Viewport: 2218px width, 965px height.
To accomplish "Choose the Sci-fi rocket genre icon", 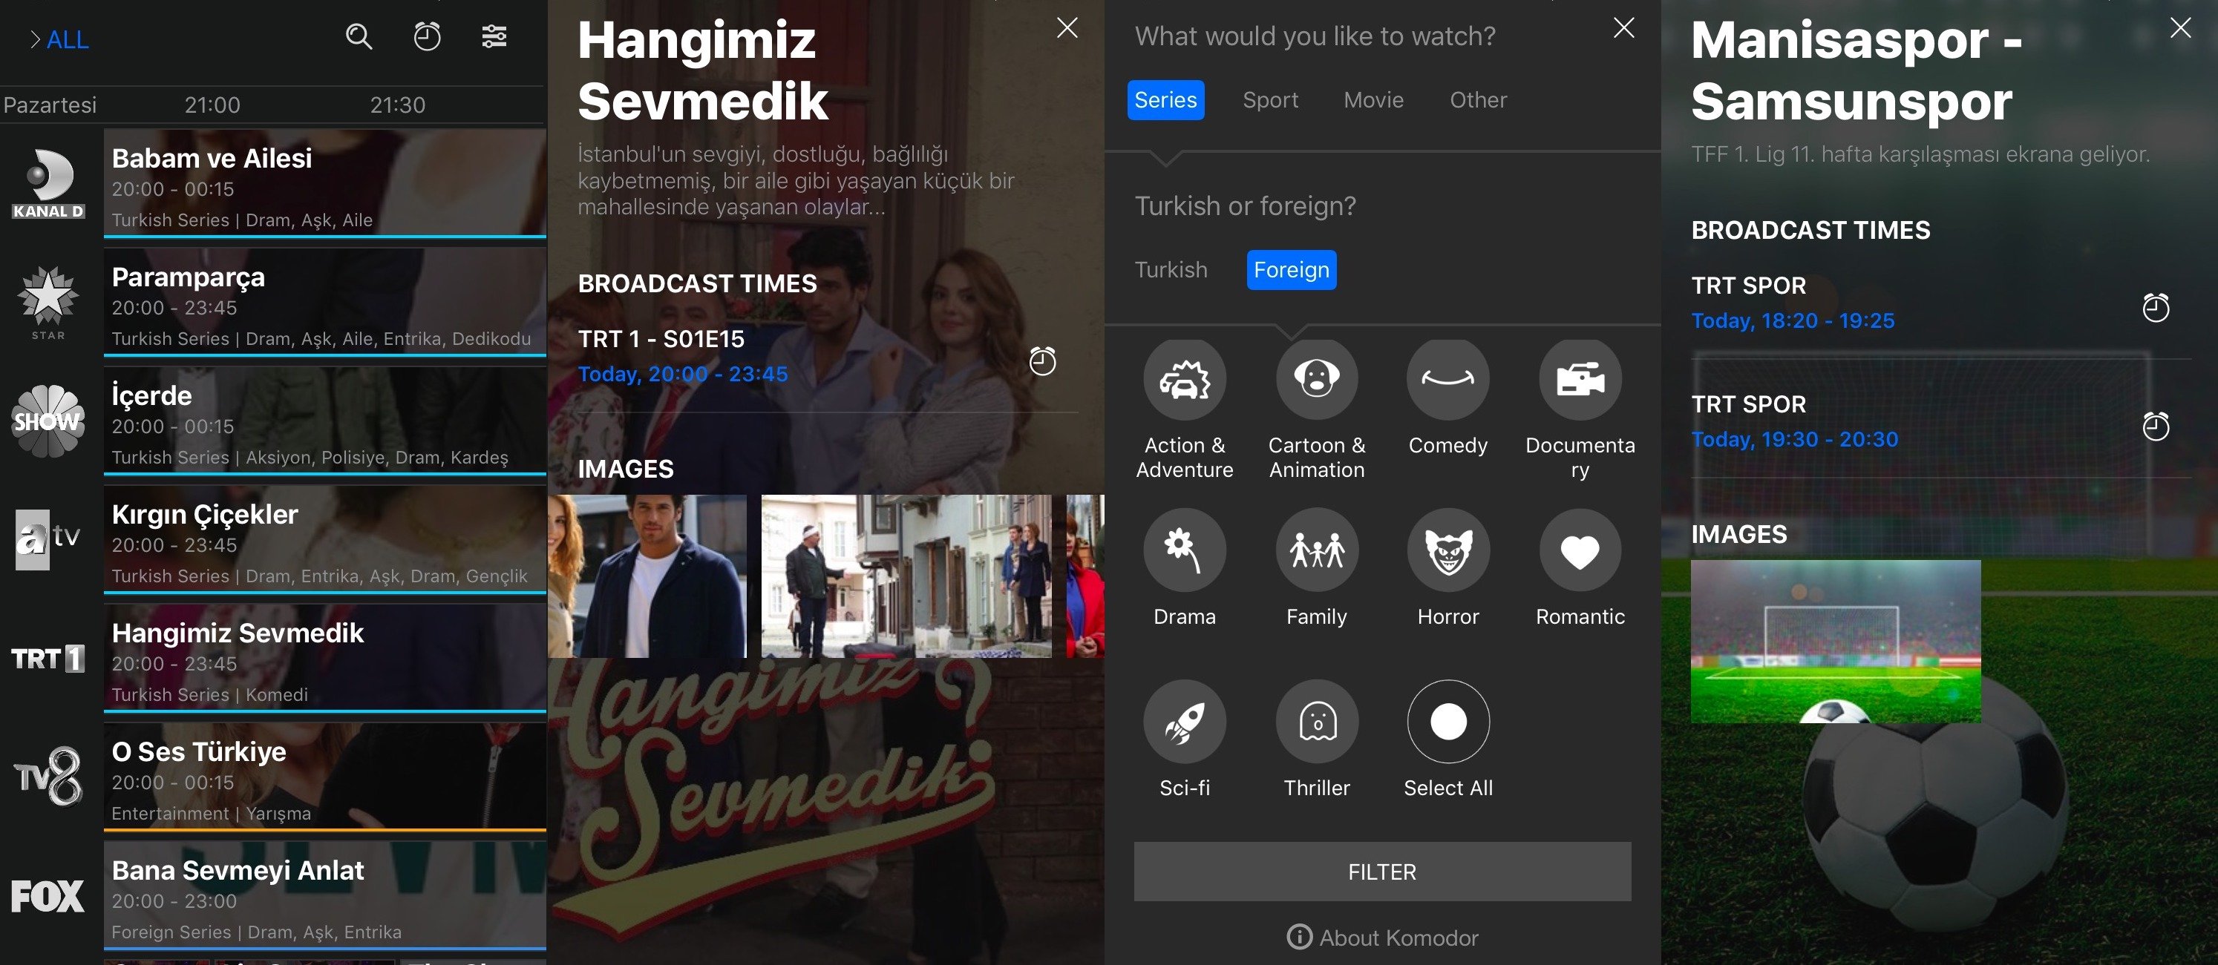I will pyautogui.click(x=1184, y=722).
